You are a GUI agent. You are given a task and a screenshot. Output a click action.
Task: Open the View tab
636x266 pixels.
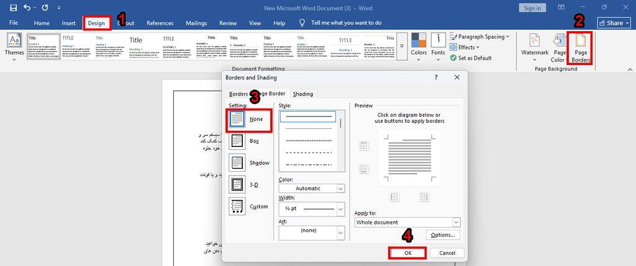255,23
